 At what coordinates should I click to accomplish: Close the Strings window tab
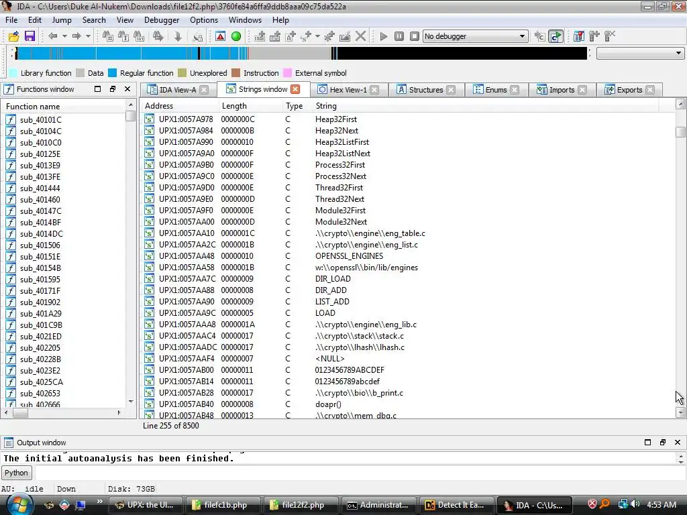tap(296, 89)
